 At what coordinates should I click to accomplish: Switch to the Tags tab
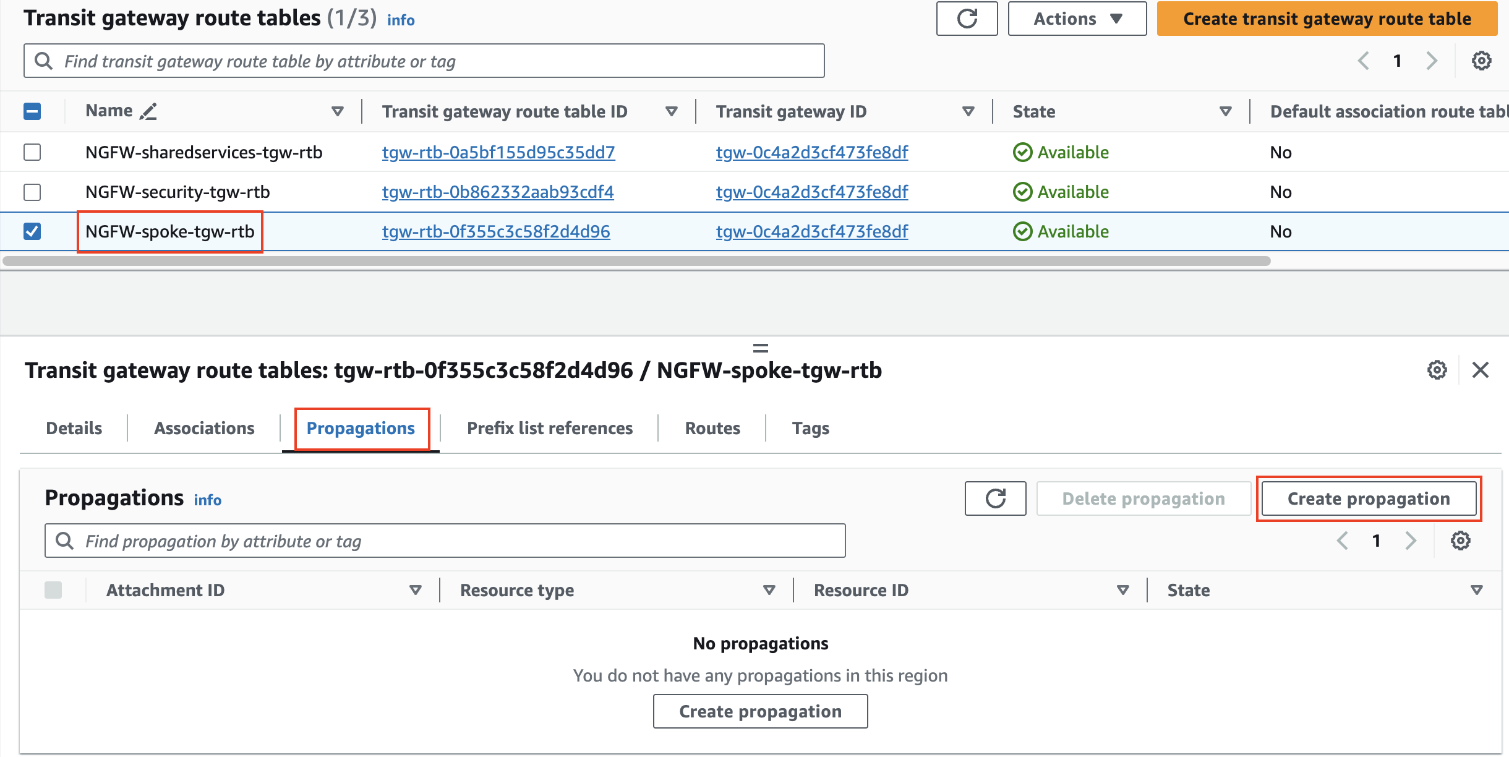(x=811, y=428)
